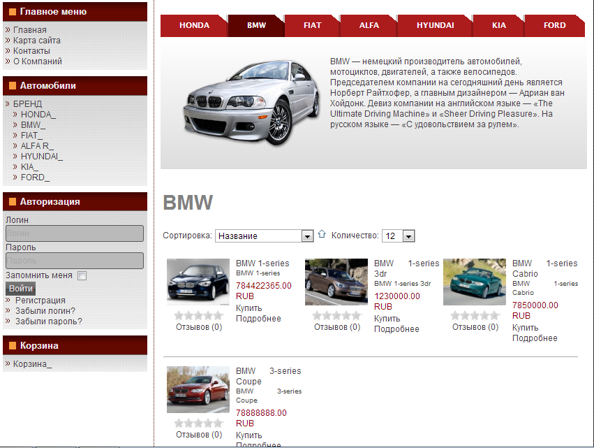Click the BMW 1-series product thumbnail
The image size is (594, 448).
coord(198,282)
